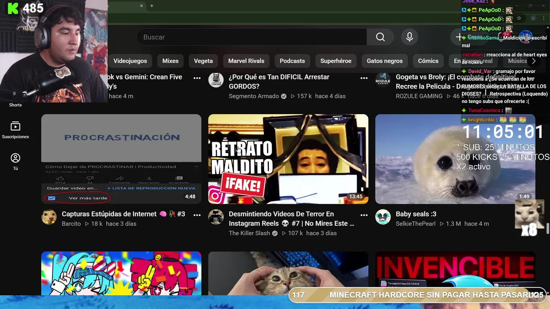Viewport: 550px width, 309px height.
Task: Visit ROZULE GAMING channel name
Action: coord(419,96)
